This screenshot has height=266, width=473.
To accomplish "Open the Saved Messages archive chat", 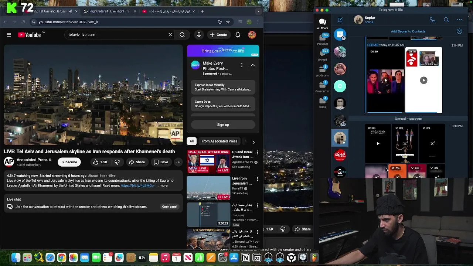I will tap(340, 34).
